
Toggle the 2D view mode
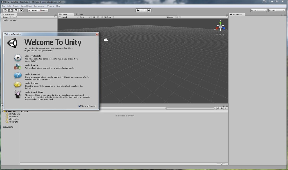click(94, 17)
